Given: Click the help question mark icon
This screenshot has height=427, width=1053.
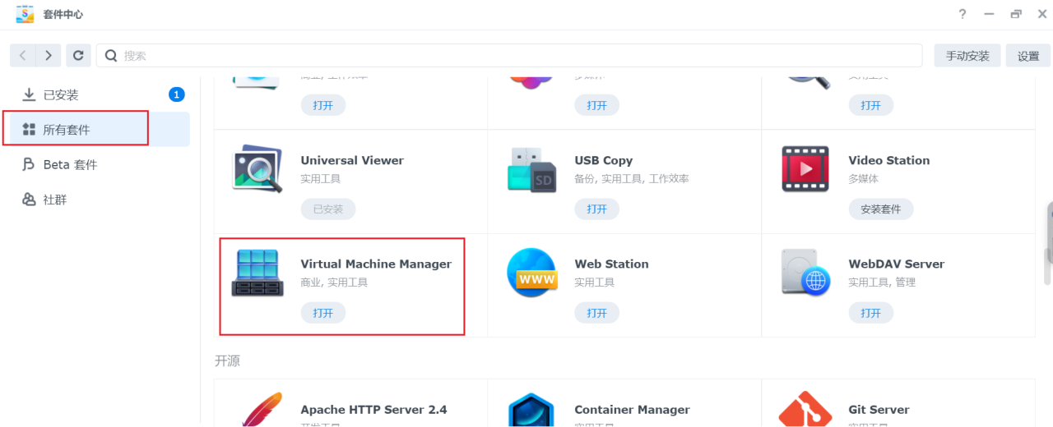Looking at the screenshot, I should 963,14.
